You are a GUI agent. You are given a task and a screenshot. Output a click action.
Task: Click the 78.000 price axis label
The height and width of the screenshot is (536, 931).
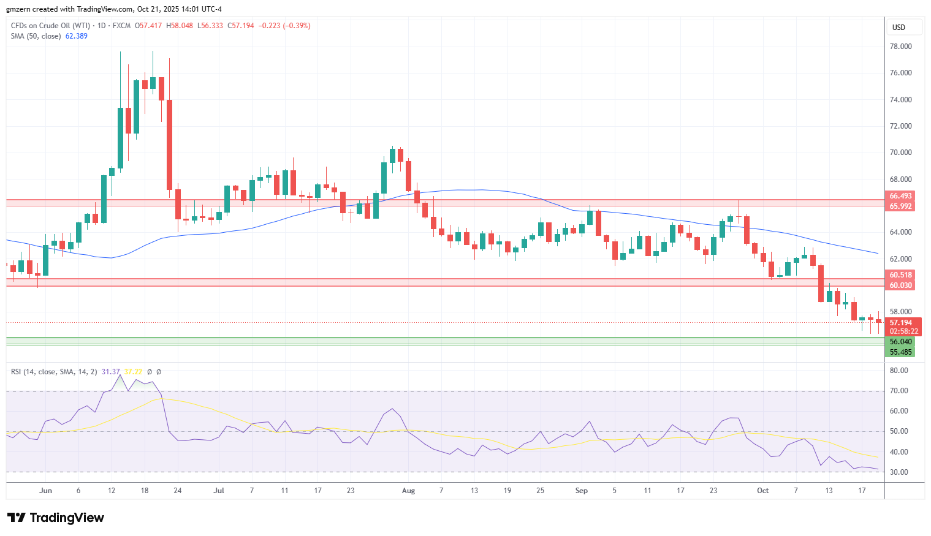point(901,47)
